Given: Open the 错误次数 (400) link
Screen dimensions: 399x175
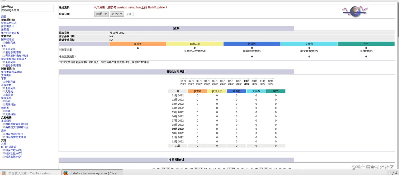Looking at the screenshot, I should pos(14,150).
